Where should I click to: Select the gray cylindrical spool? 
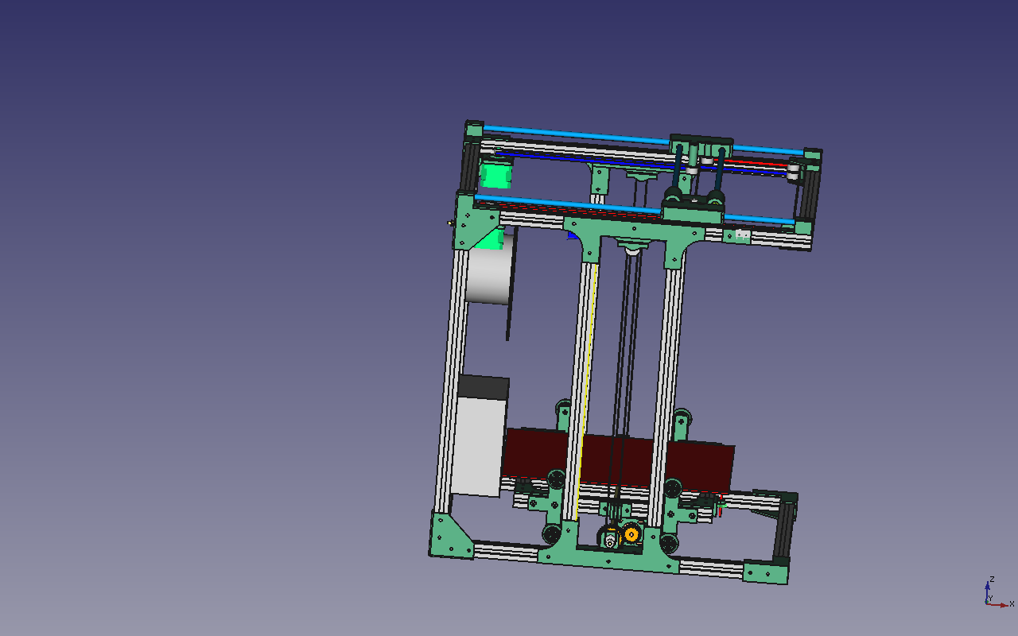coord(487,275)
